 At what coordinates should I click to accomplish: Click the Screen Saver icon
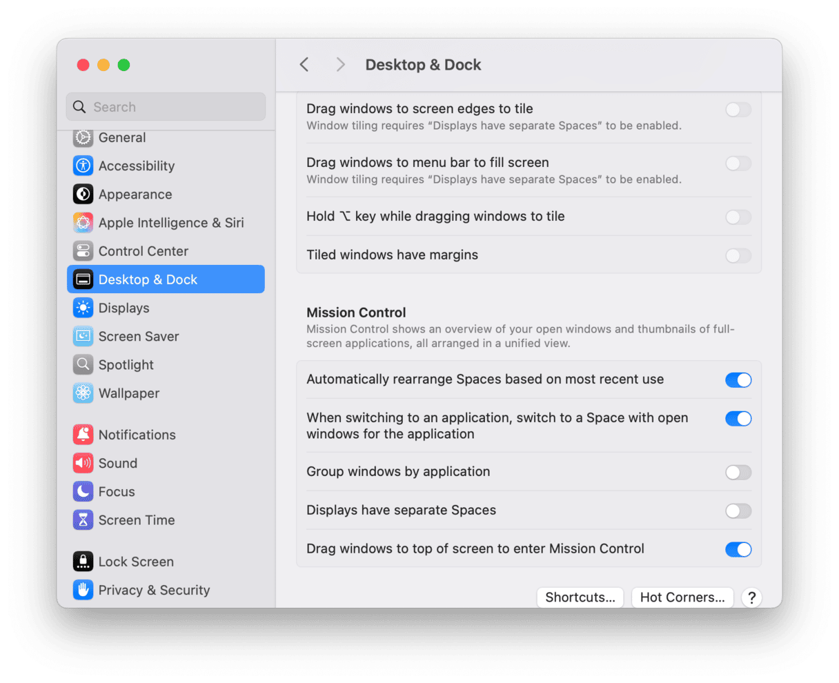(83, 336)
